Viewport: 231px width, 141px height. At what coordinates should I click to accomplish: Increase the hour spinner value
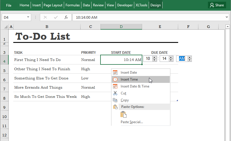(x=154, y=57)
